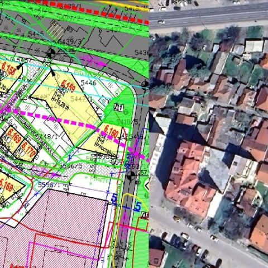This screenshot has width=268, height=268.
Task: Select building parcel labeled 6.168
Action: (10, 187)
